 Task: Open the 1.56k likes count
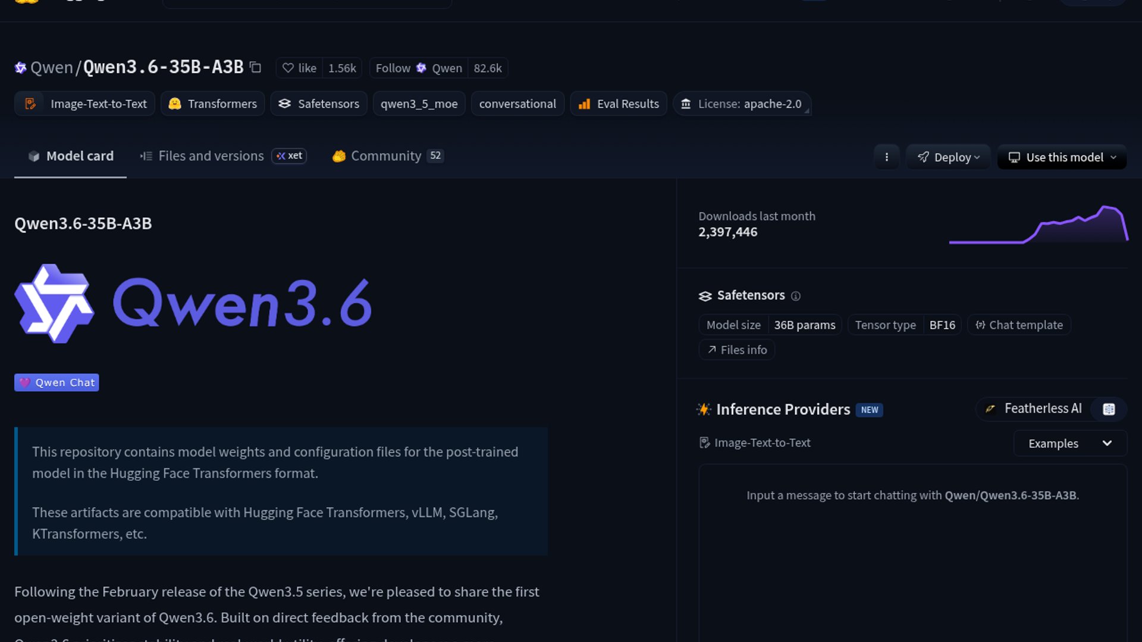pos(342,68)
